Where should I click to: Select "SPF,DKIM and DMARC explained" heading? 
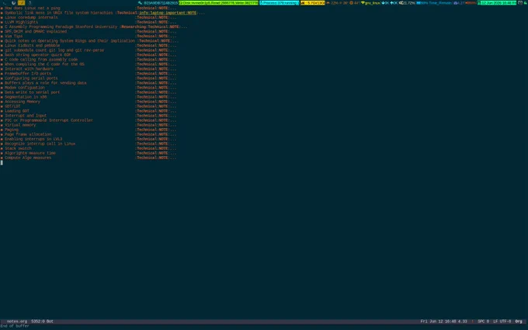36,32
